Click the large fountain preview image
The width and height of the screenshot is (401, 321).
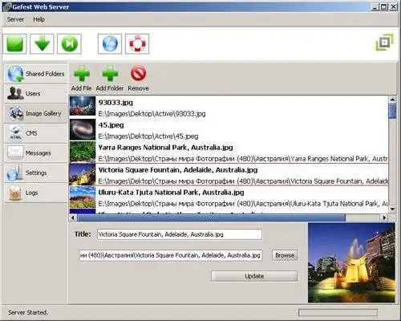pos(351,262)
